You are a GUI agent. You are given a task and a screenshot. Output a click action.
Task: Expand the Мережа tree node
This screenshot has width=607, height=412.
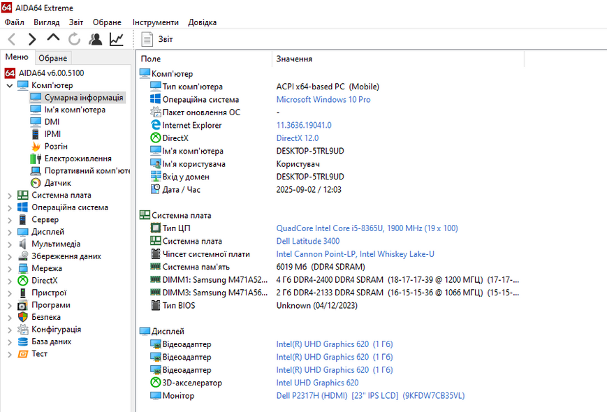(10, 269)
